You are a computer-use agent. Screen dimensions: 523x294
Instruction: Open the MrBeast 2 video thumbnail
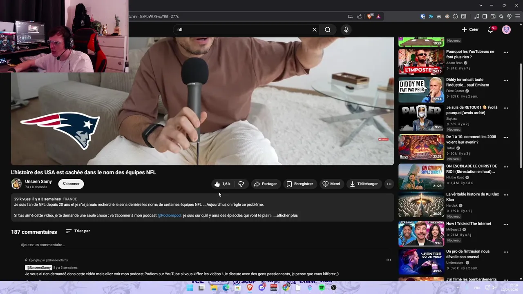click(421, 234)
